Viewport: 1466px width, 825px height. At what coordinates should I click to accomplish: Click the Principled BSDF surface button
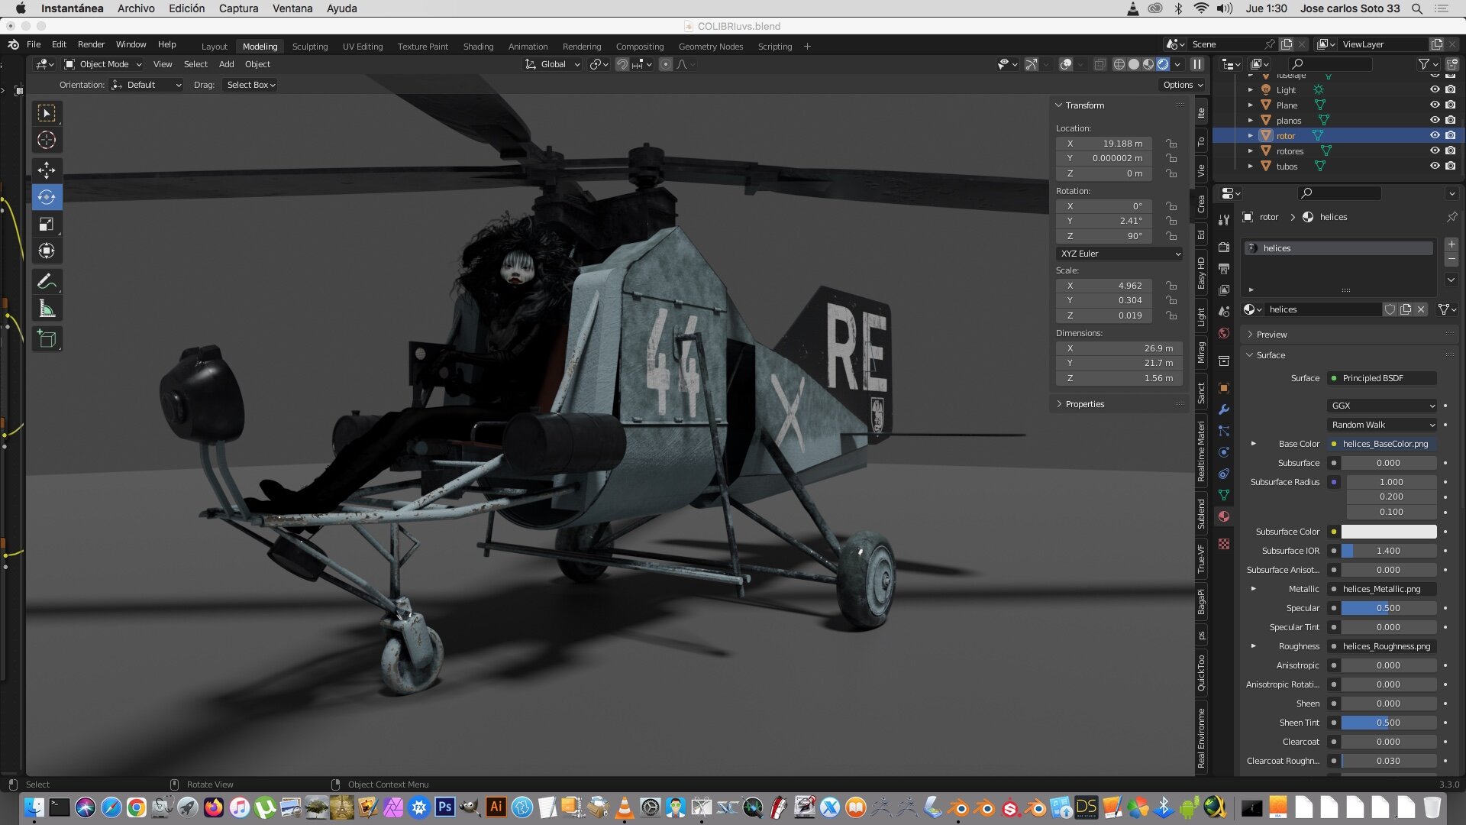click(1382, 378)
